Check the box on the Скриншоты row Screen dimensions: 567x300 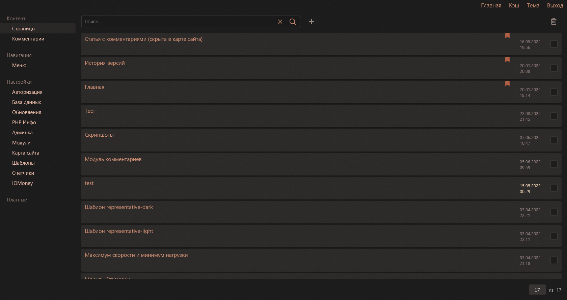coord(554,140)
